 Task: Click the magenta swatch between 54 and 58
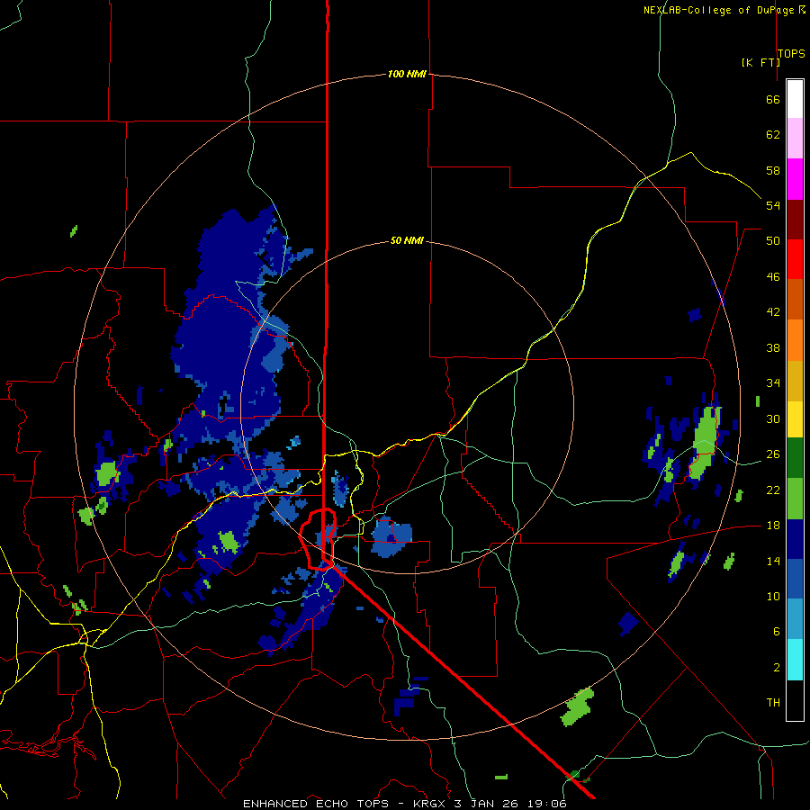795,179
